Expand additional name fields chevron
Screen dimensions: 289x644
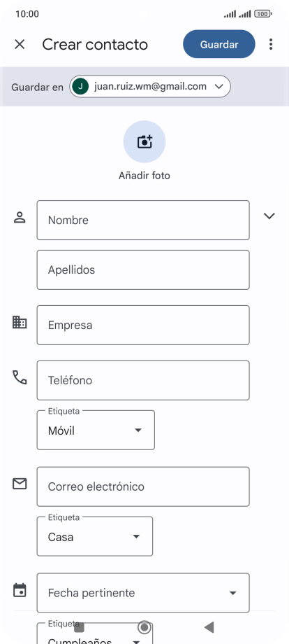pos(269,216)
